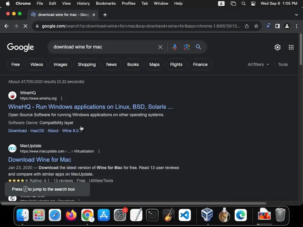Expand the All filters dropdown
This screenshot has width=303, height=227.
point(258,64)
